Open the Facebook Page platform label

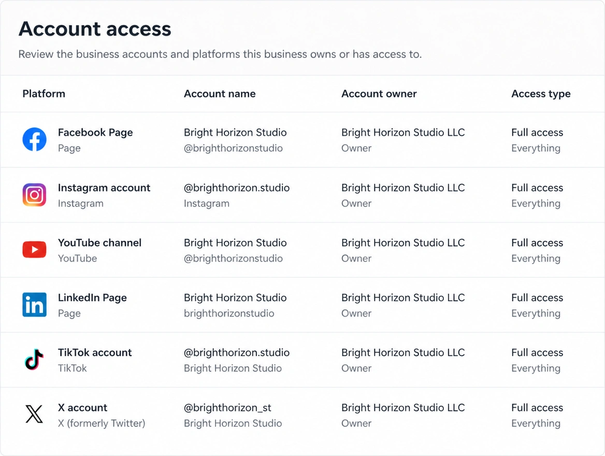coord(95,133)
